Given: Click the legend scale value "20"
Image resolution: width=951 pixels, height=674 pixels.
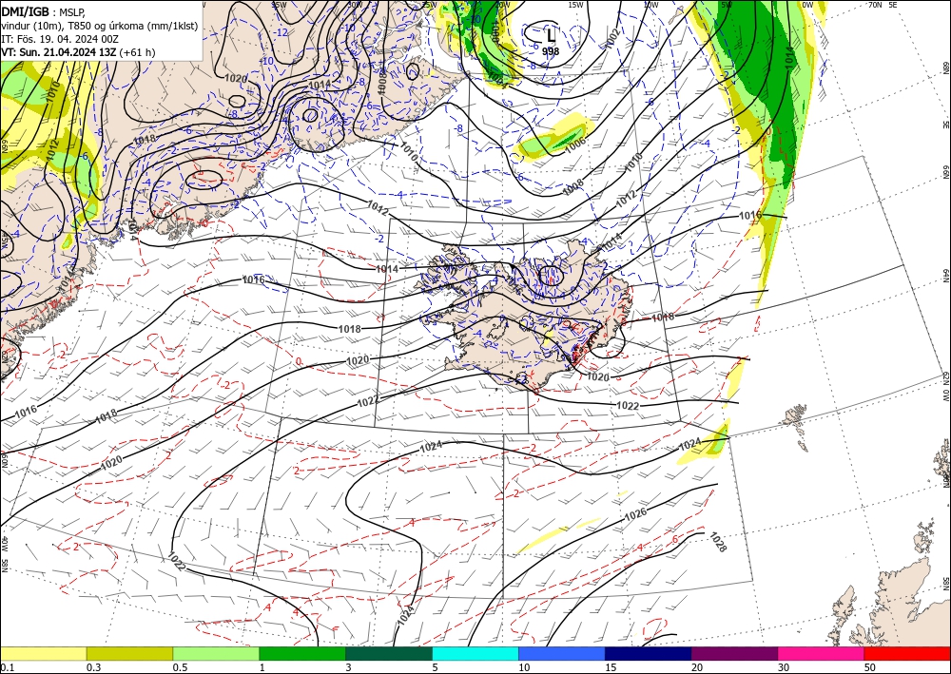Looking at the screenshot, I should click(697, 667).
